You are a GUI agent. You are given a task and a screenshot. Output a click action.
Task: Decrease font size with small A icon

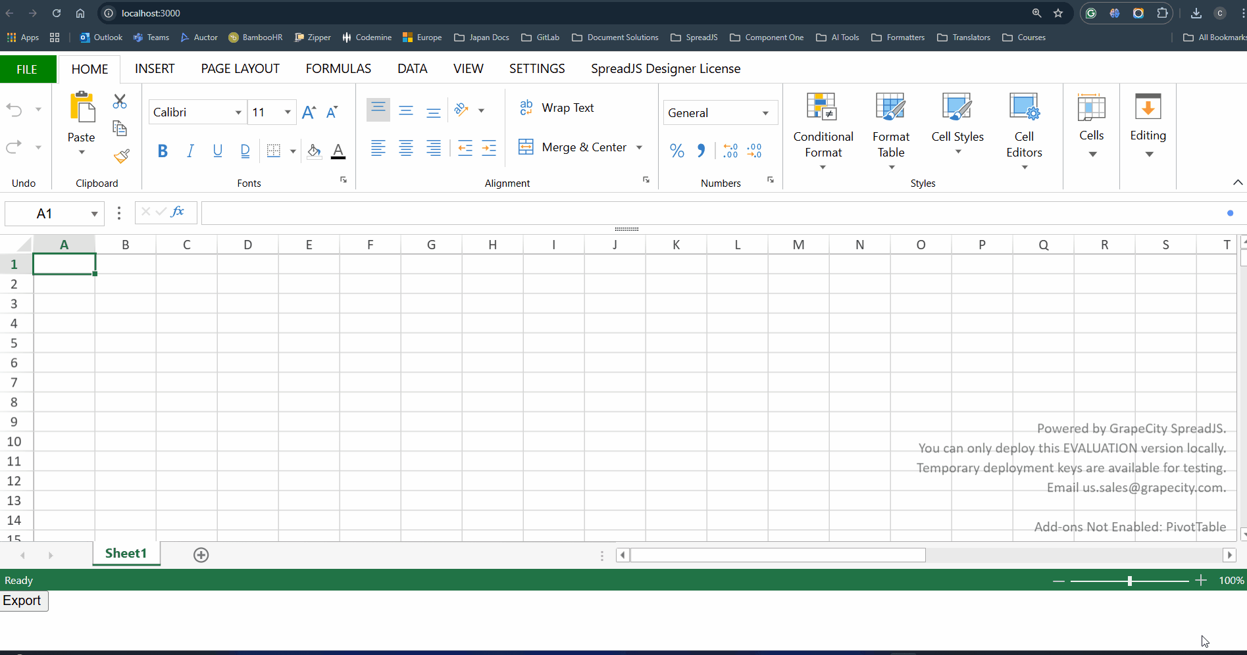pos(332,112)
